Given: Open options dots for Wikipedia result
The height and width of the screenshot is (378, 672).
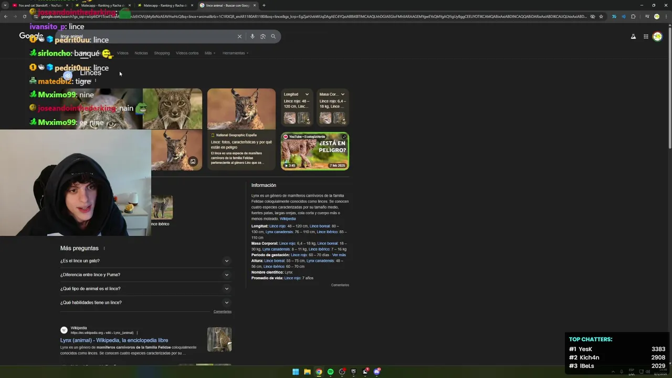Looking at the screenshot, I should click(137, 332).
